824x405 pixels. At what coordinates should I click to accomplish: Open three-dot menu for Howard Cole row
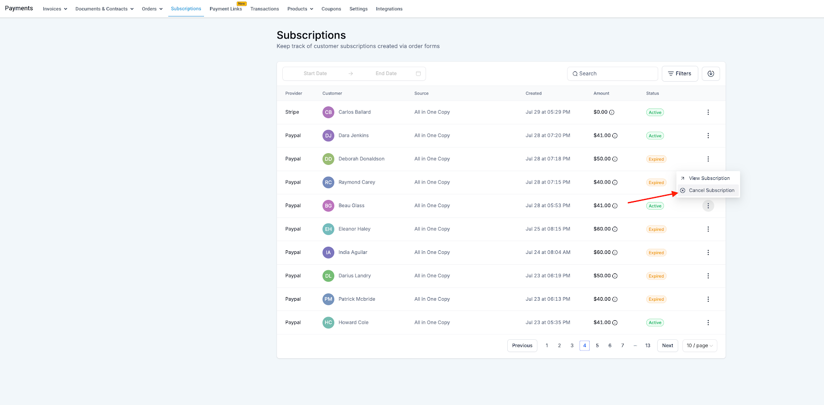(x=708, y=323)
